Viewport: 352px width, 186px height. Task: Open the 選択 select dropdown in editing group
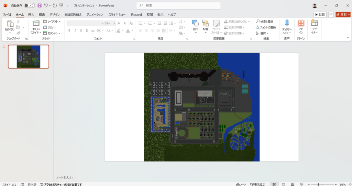tap(262, 33)
